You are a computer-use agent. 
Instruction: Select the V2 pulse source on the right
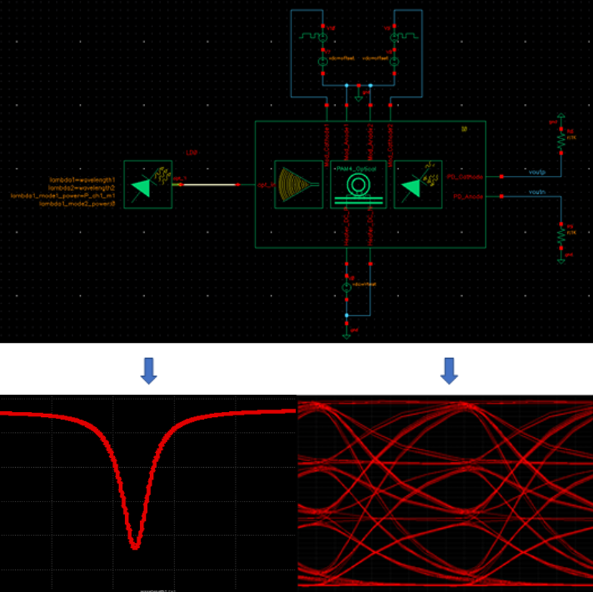(x=394, y=37)
